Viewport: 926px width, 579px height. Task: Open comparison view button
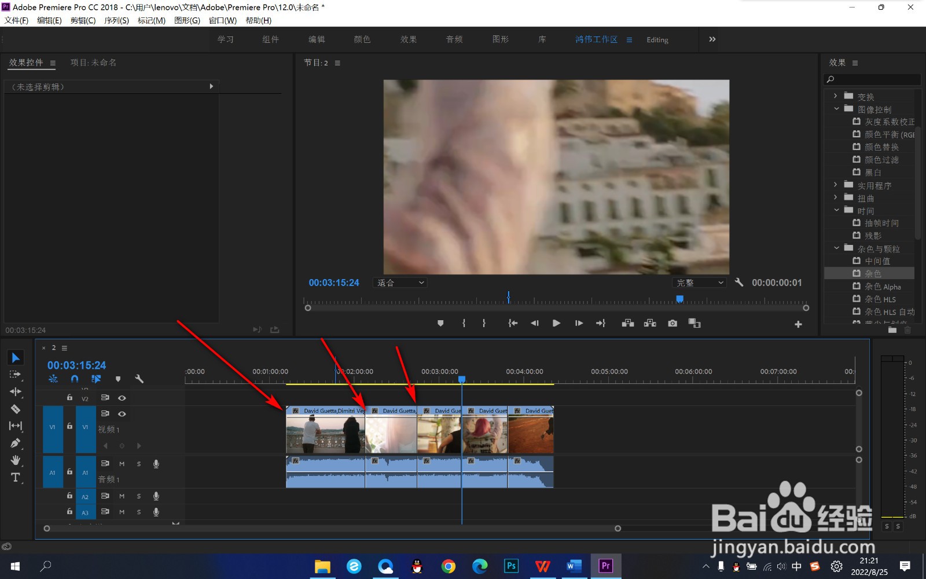tap(694, 323)
